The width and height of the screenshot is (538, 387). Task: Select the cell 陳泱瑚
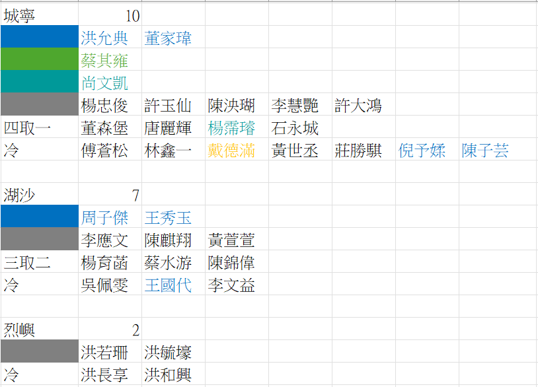pyautogui.click(x=237, y=104)
